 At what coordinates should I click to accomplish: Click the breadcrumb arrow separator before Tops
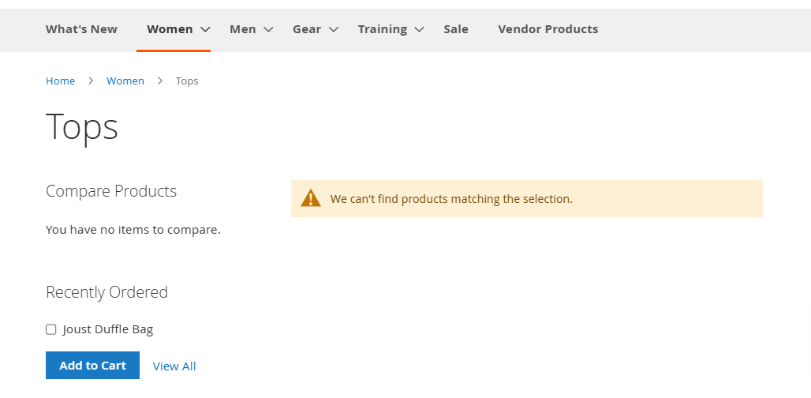click(160, 81)
